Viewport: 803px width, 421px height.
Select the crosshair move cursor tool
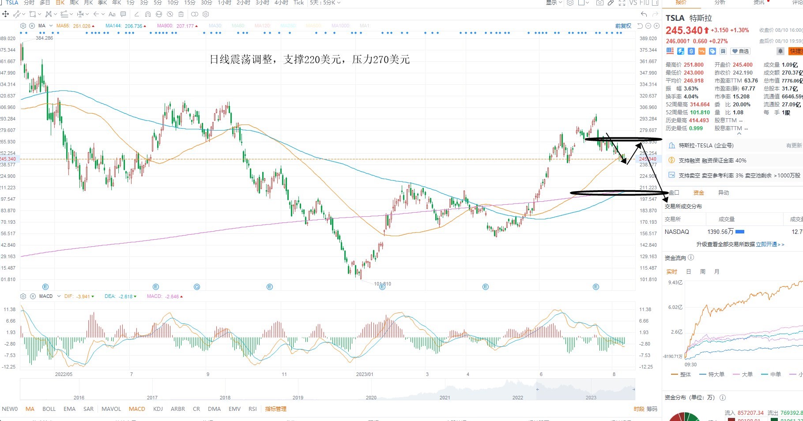(x=6, y=14)
